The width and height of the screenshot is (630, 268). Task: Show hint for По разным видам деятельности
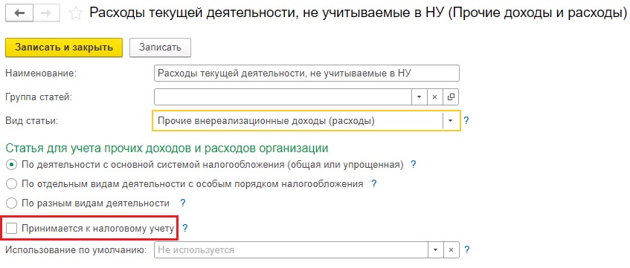[182, 203]
